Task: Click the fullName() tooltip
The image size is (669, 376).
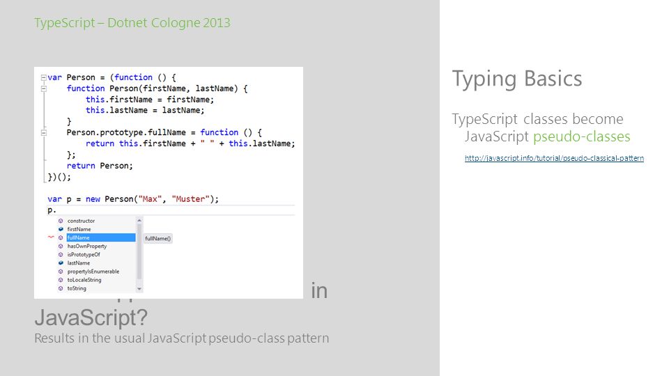Action: pyautogui.click(x=158, y=239)
